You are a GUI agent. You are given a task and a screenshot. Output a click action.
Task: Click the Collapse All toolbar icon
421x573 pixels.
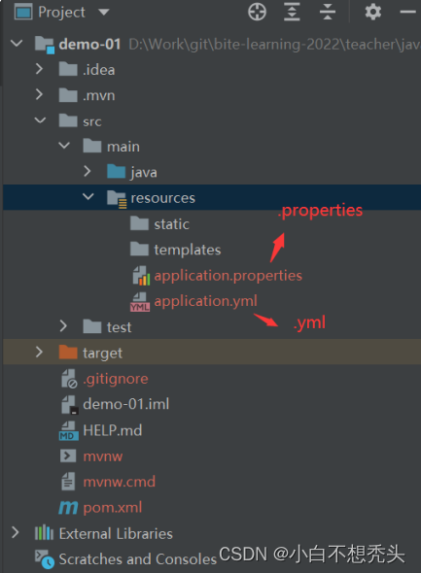[x=328, y=12]
